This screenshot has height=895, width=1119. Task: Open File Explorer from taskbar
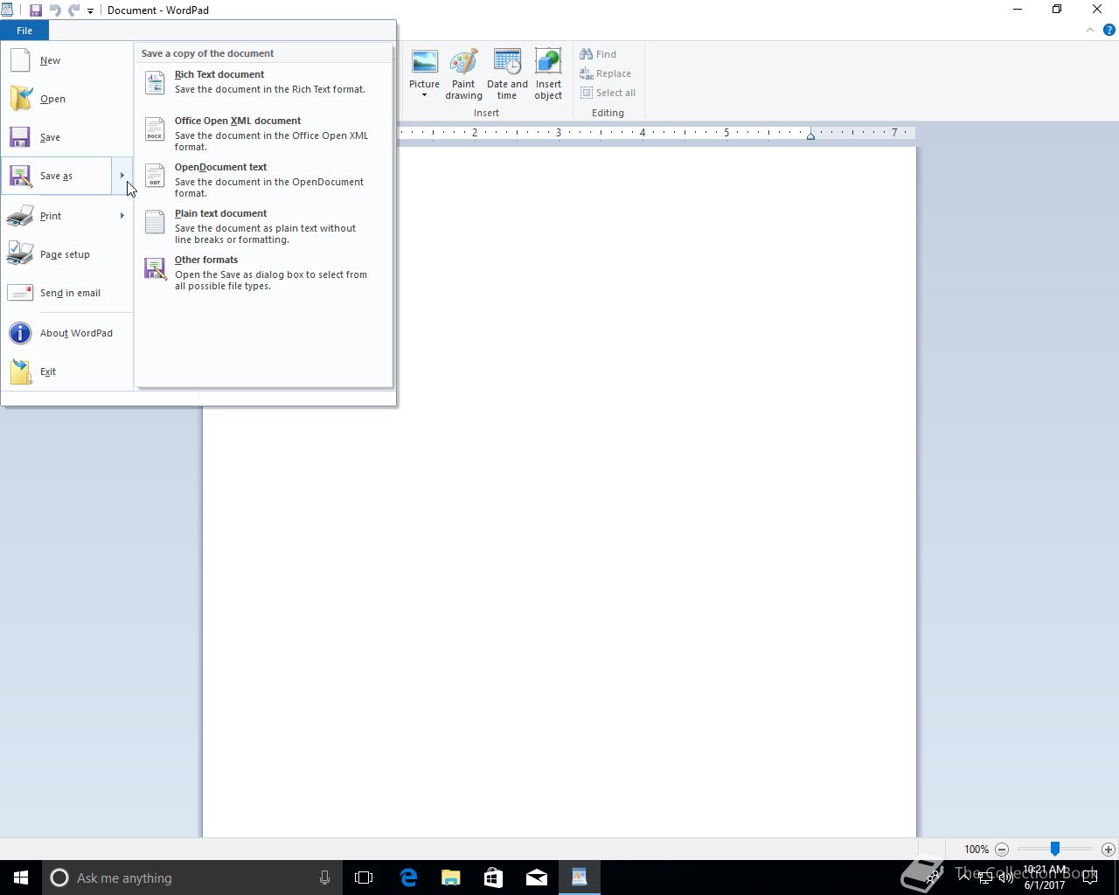451,878
